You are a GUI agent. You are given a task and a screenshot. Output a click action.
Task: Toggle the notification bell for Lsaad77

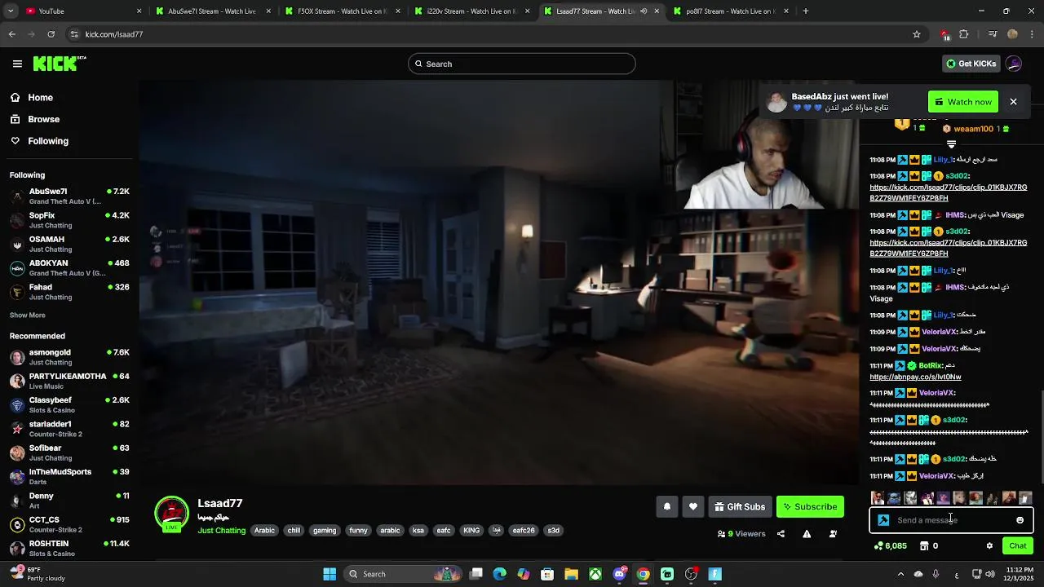(x=666, y=506)
